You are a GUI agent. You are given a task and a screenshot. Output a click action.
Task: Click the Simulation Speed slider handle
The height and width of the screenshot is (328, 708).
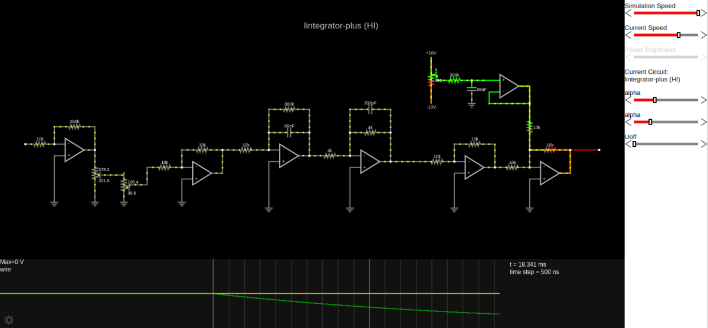click(698, 13)
